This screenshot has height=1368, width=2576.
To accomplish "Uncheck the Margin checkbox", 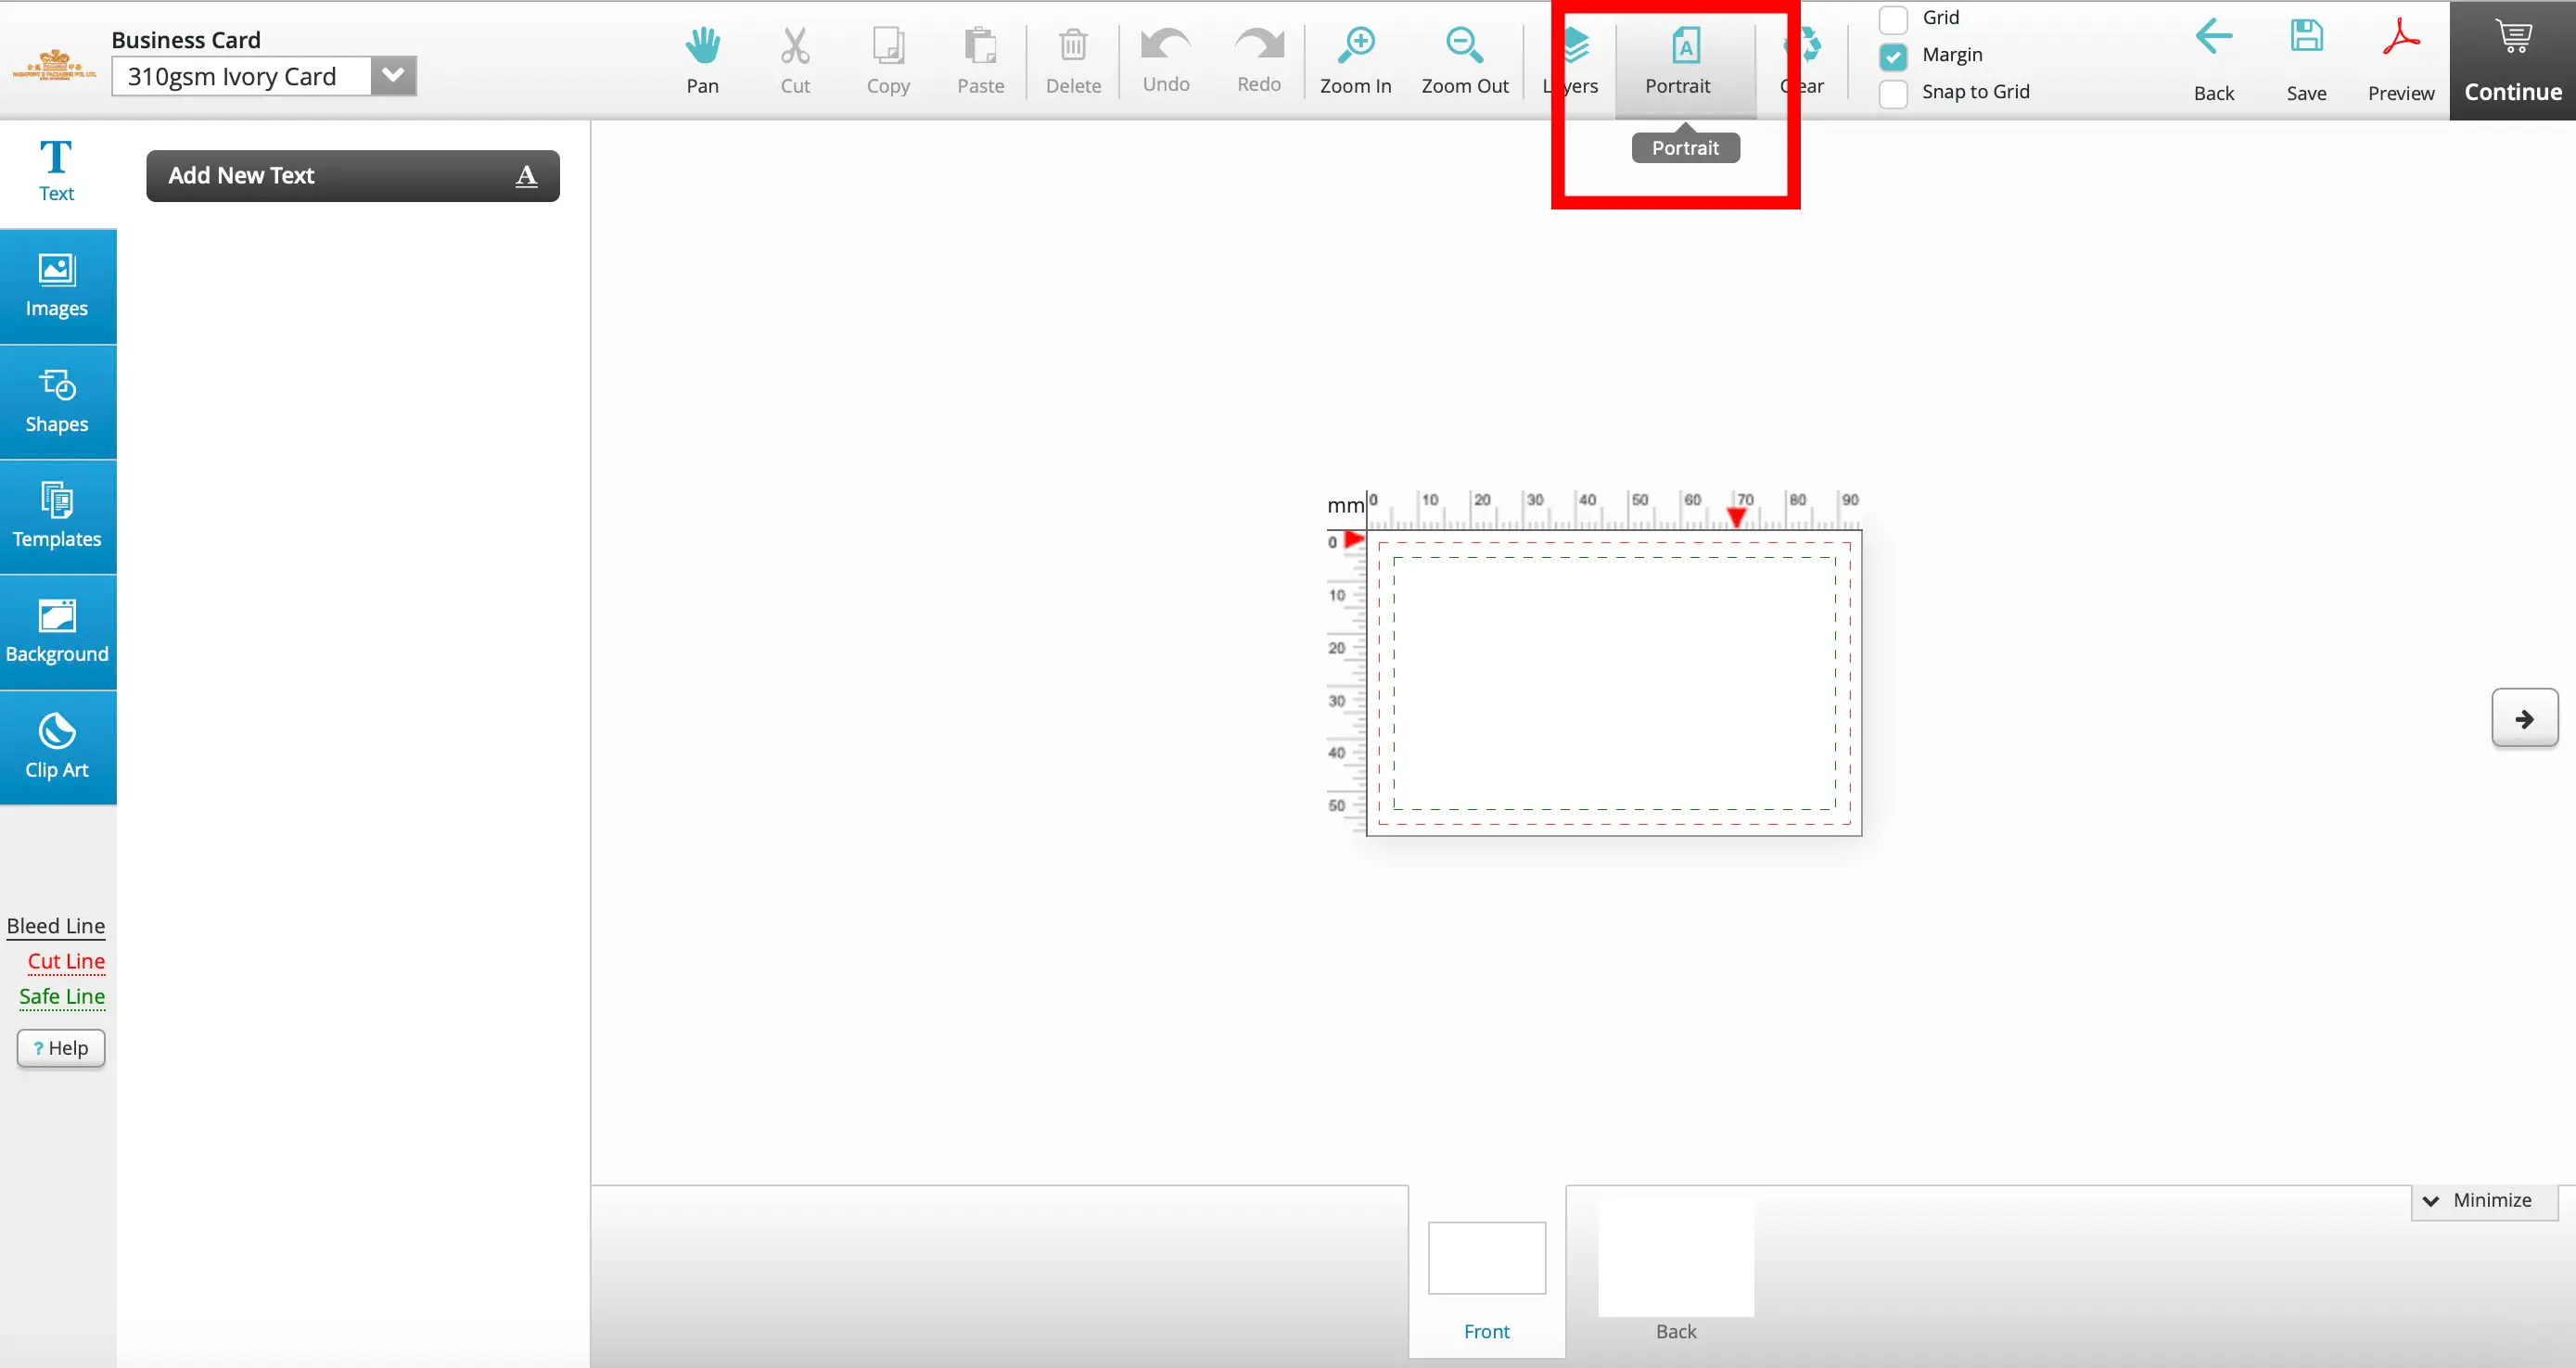I will 1893,55.
